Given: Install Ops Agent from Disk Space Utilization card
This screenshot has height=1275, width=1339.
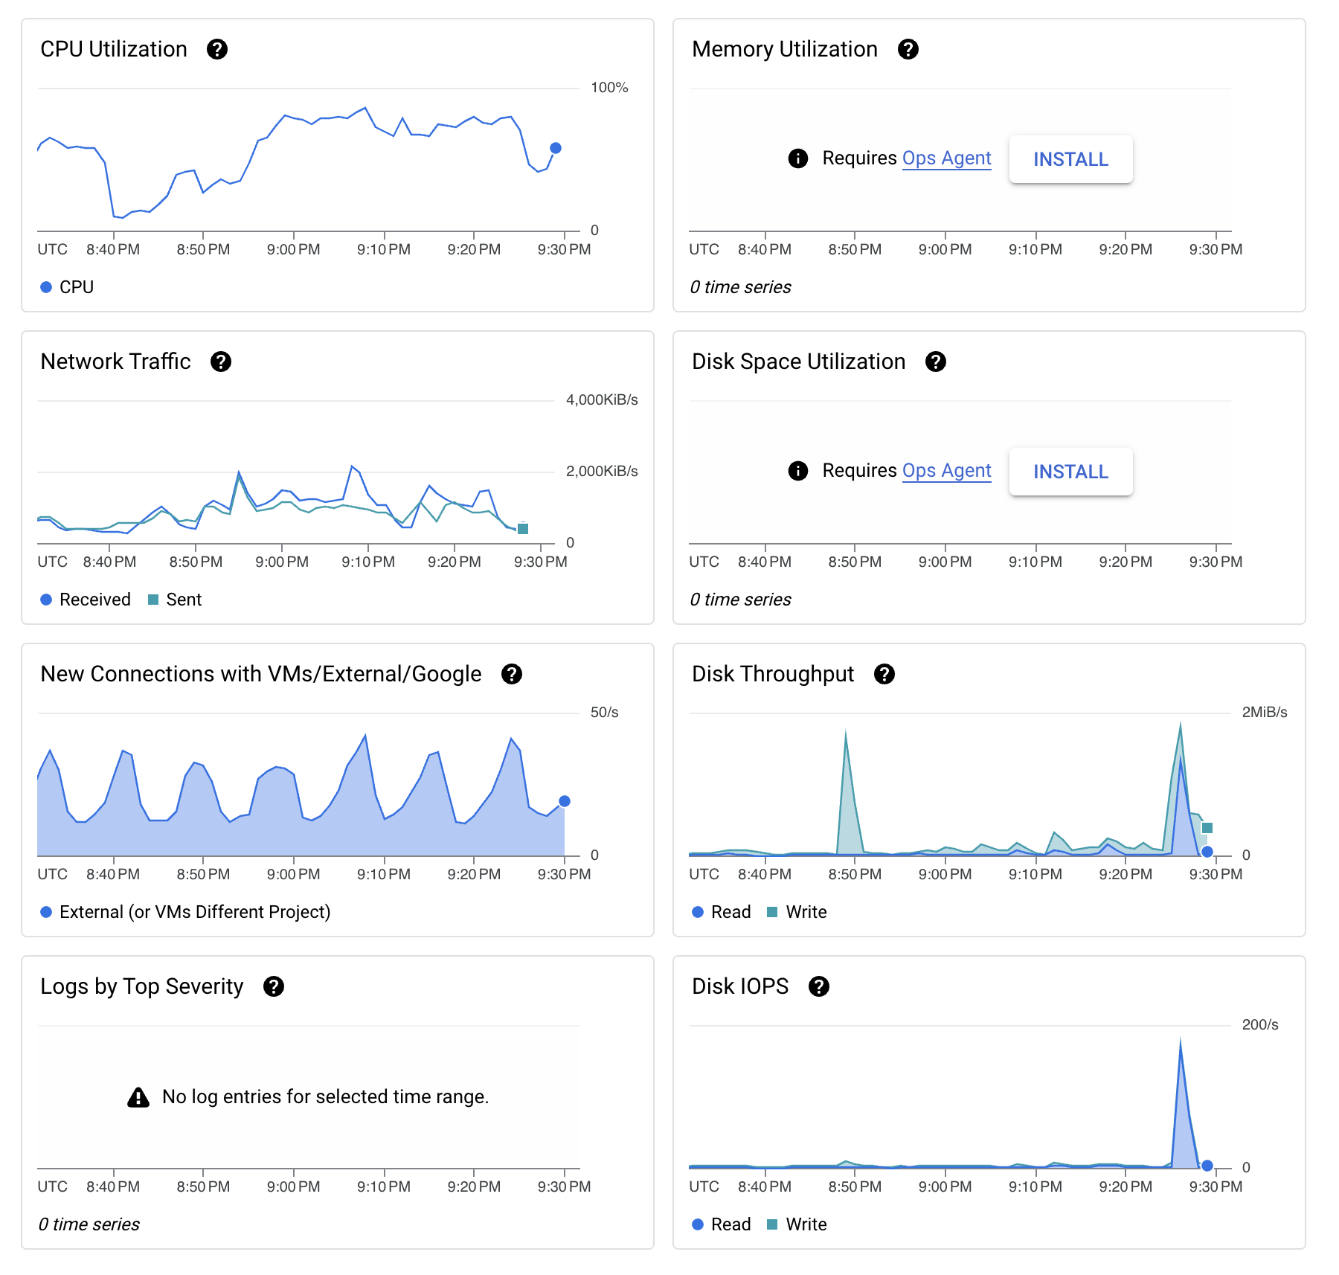Looking at the screenshot, I should coord(1070,472).
